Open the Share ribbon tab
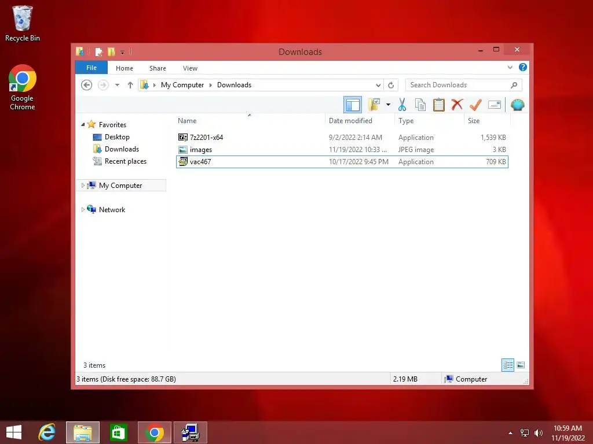This screenshot has width=593, height=444. point(158,68)
